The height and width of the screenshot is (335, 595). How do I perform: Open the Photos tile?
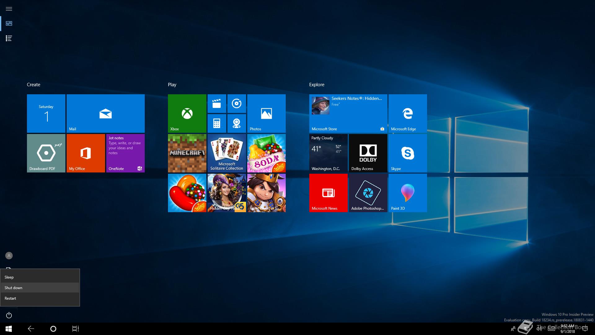pos(267,114)
